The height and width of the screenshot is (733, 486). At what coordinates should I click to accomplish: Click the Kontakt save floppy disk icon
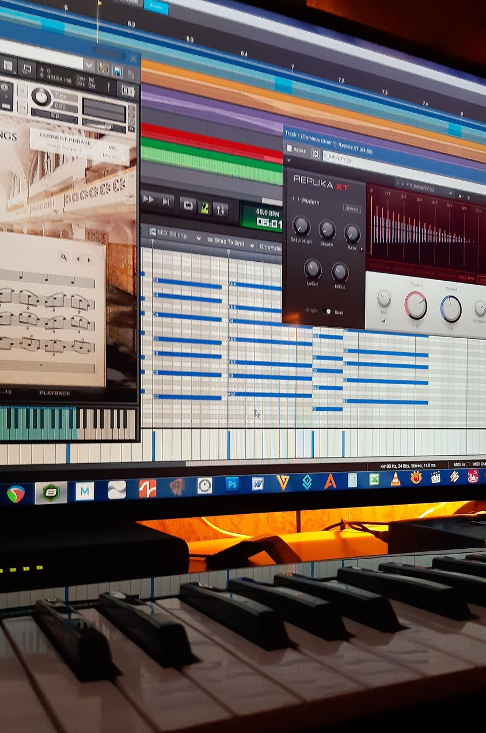pos(117,71)
